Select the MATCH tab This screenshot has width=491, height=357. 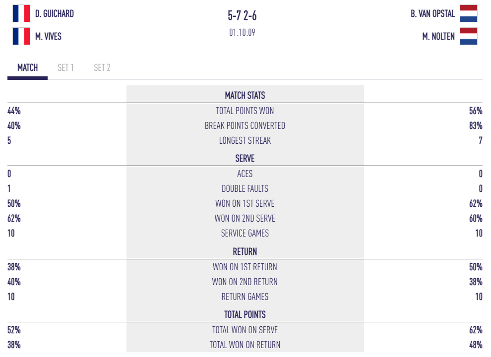click(28, 68)
